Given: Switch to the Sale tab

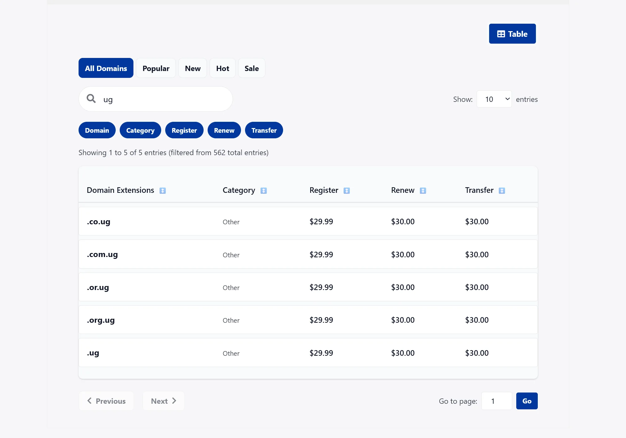Looking at the screenshot, I should click(x=252, y=68).
